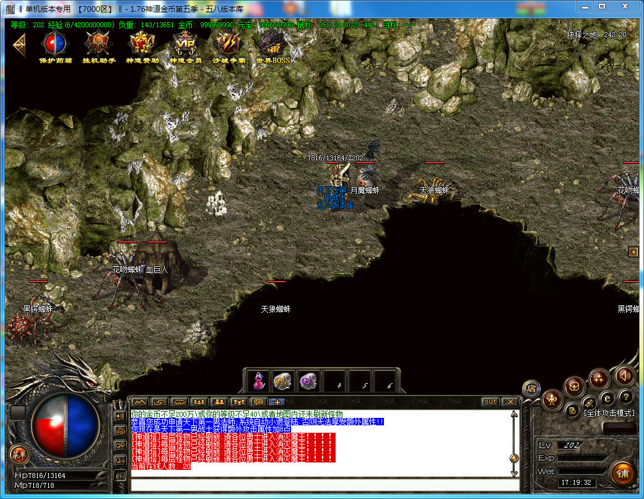Toggle the speaker chat channel button on left strip
Image resolution: width=644 pixels, height=499 pixels.
pos(120,416)
